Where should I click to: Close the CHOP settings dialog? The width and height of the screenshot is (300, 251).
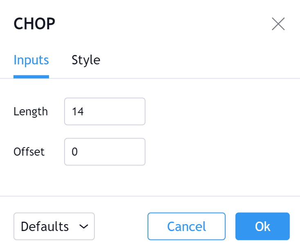click(278, 24)
